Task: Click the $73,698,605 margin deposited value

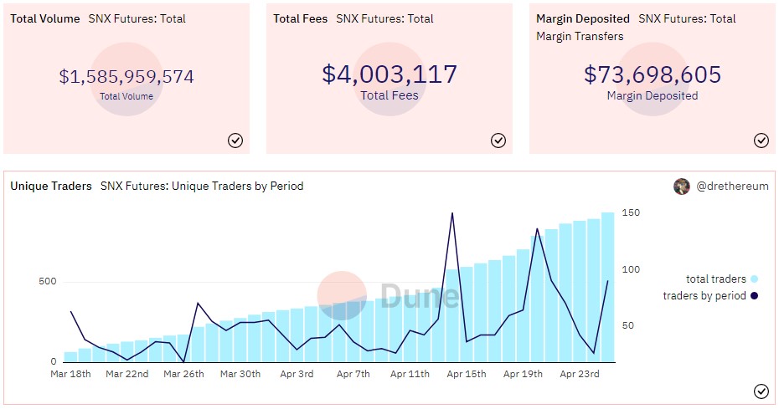Action: coord(653,74)
